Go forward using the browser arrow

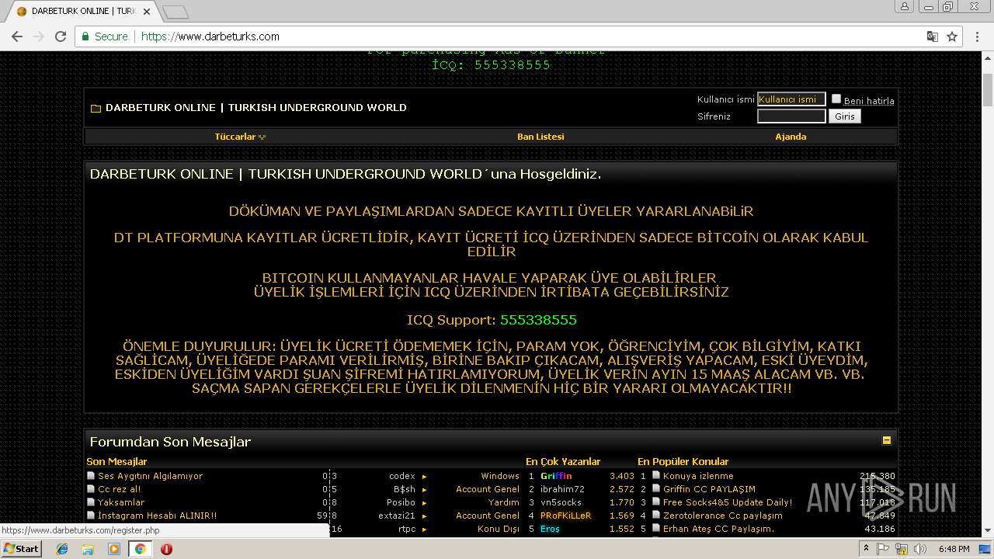pos(39,36)
